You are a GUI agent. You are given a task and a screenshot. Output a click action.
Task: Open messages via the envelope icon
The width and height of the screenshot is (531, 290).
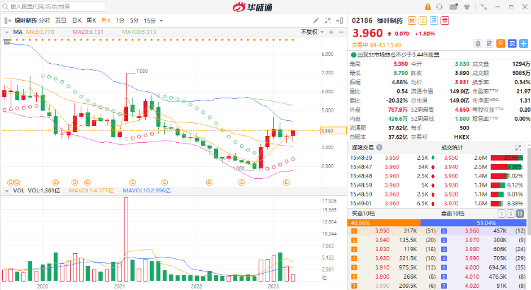point(453,7)
